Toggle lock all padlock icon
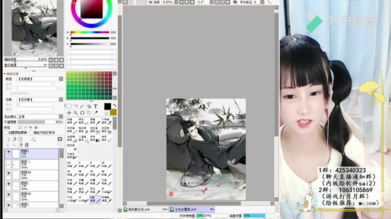This screenshot has width=391, height=219. 36,127
